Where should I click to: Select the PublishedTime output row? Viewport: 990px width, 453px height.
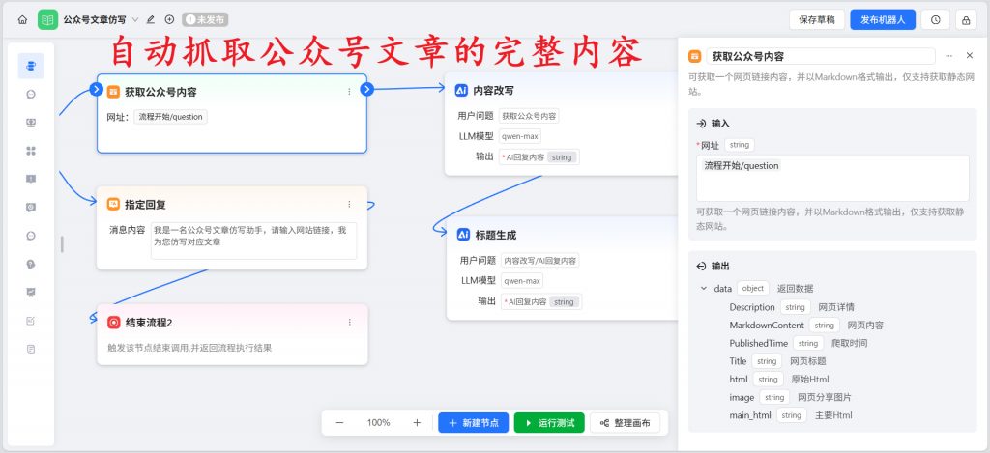click(x=798, y=343)
